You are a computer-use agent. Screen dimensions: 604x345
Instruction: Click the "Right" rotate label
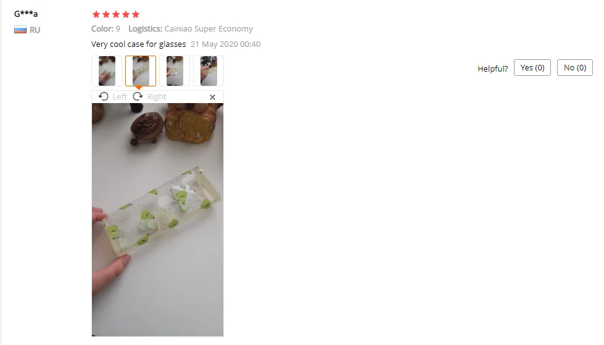click(x=157, y=97)
